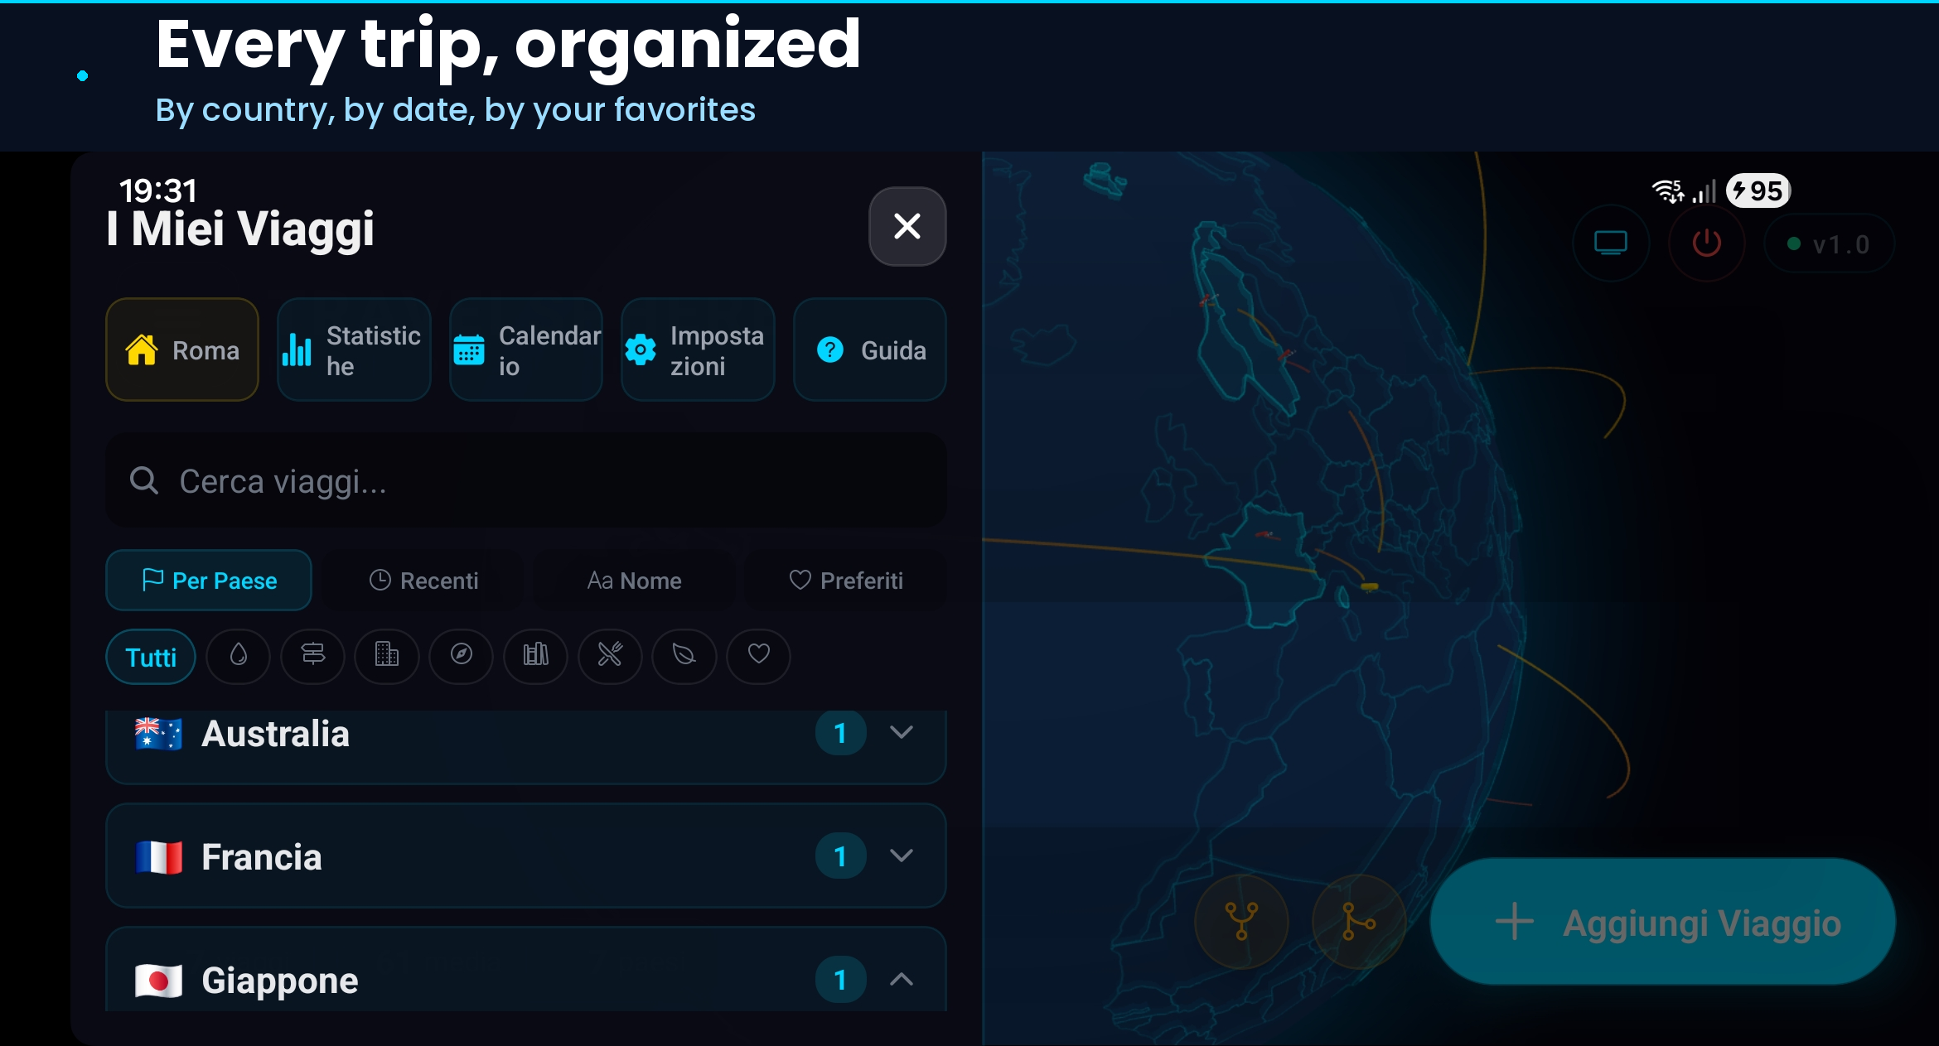
Task: Tap the Aggiungi Viaggio button
Action: tap(1663, 922)
